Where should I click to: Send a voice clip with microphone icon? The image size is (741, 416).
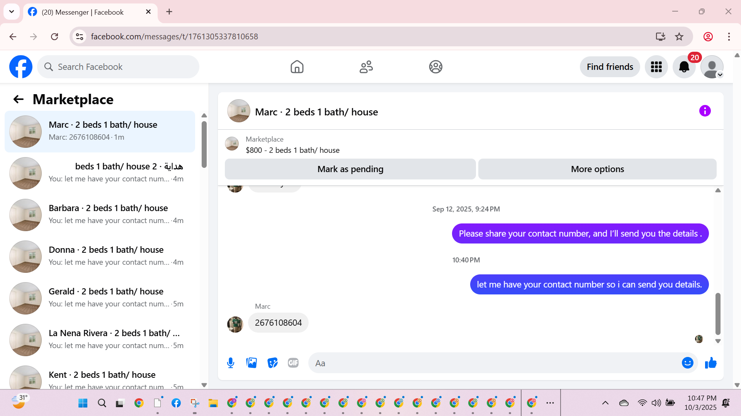231,363
